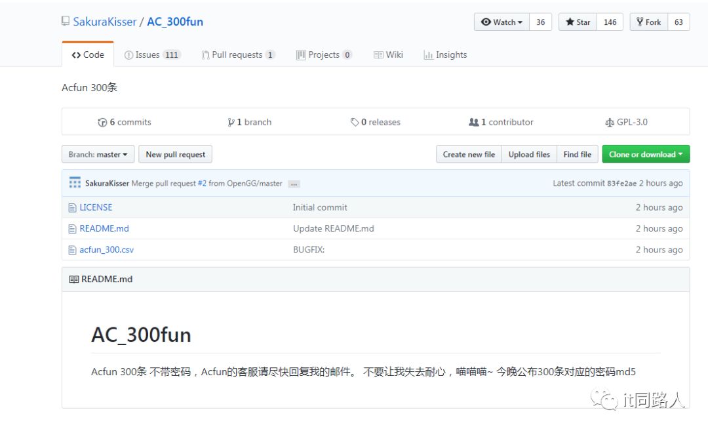Open the Wiki tab
708x431 pixels.
pyautogui.click(x=388, y=54)
